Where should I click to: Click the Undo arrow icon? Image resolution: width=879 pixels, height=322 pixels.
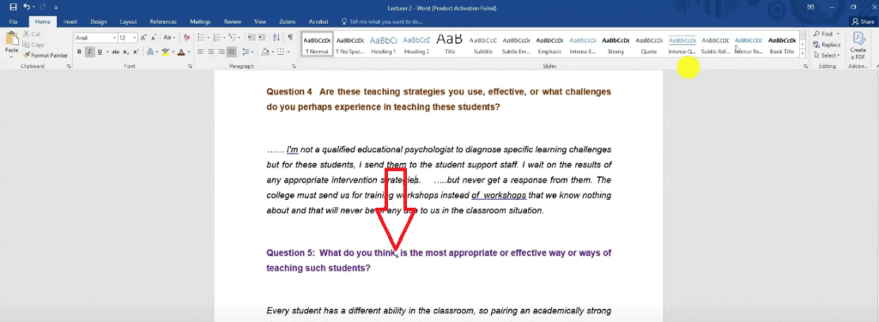click(27, 7)
